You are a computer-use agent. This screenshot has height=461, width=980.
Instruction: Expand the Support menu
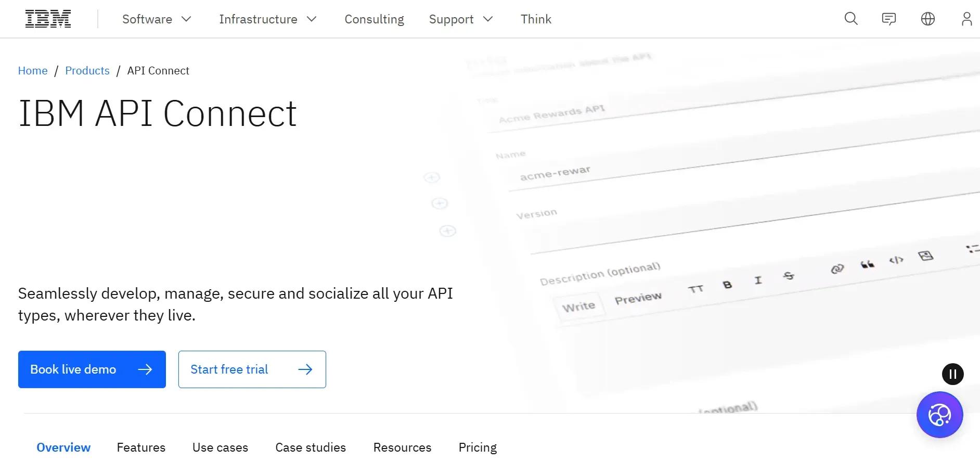pos(461,19)
